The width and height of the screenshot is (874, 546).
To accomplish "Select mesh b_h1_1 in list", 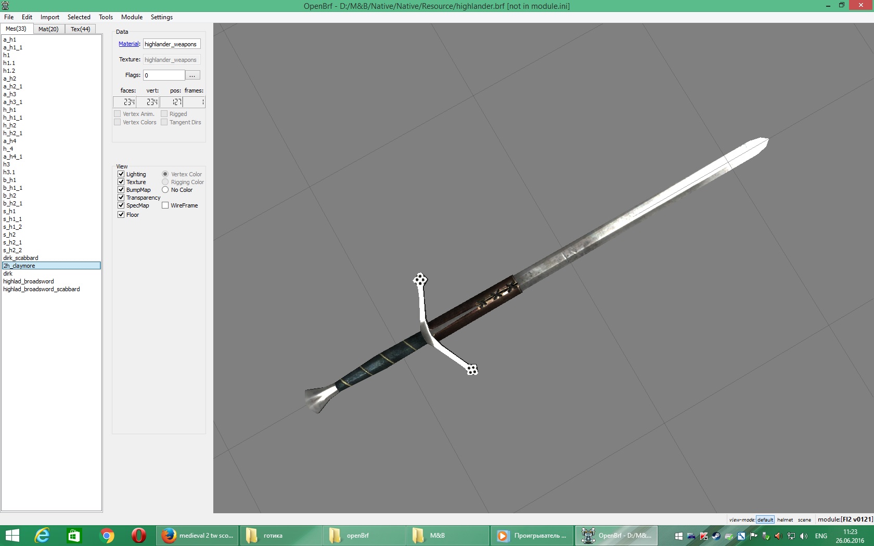I will pyautogui.click(x=52, y=188).
